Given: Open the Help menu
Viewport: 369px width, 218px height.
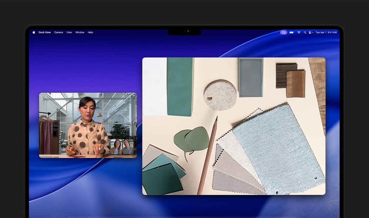Looking at the screenshot, I should (90, 32).
